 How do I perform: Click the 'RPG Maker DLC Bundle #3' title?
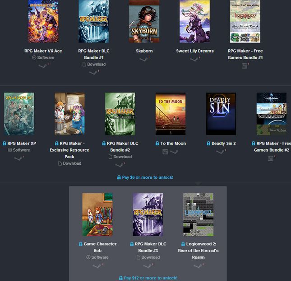click(x=151, y=247)
